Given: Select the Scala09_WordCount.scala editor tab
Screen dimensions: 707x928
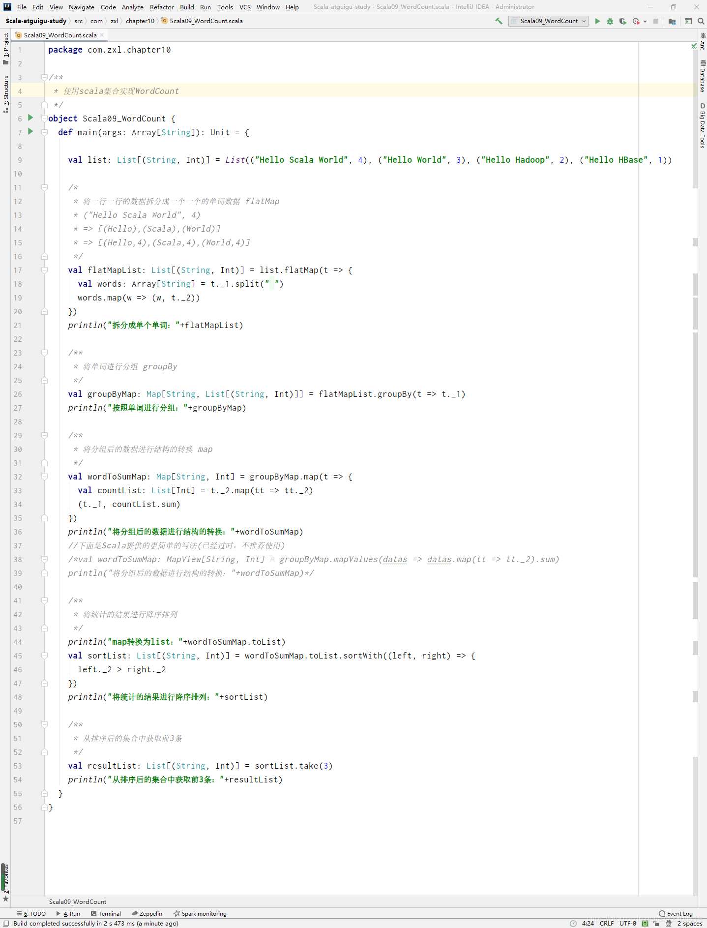Looking at the screenshot, I should [x=60, y=35].
